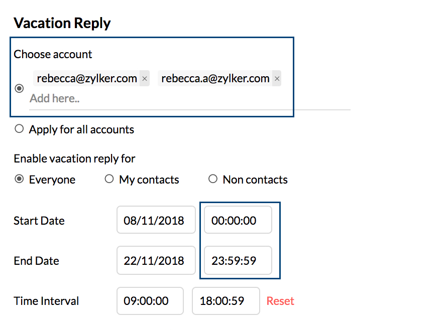The image size is (447, 330).
Task: Enable vacation reply for Everyone
Action: tap(19, 179)
